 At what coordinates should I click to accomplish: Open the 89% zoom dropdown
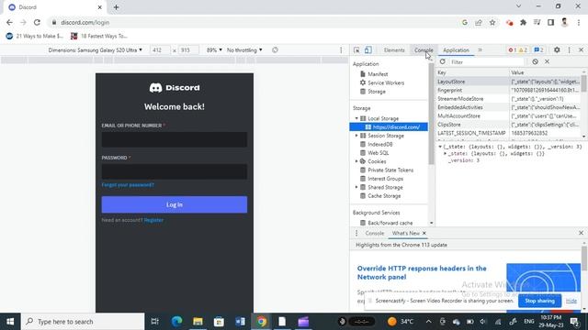point(214,50)
